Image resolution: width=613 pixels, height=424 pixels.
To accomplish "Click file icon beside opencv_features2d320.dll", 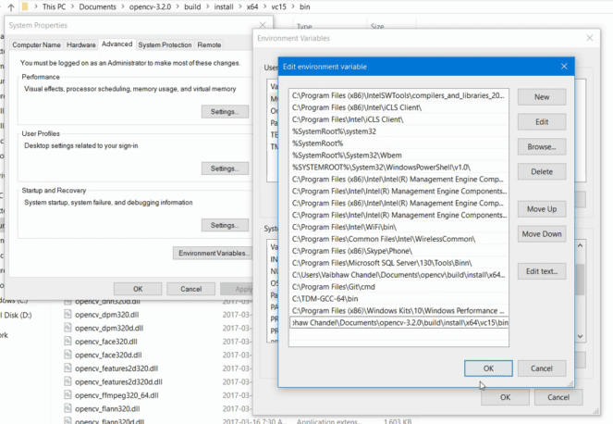I will [x=67, y=368].
